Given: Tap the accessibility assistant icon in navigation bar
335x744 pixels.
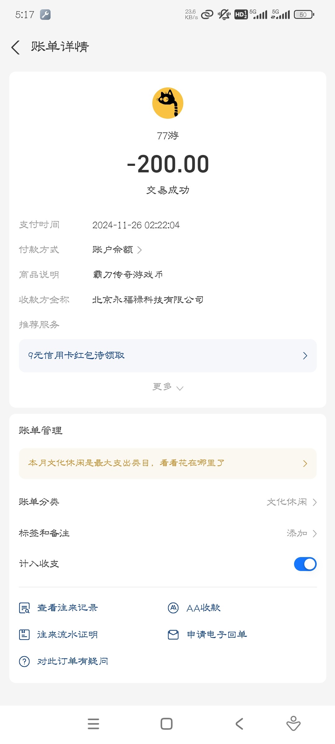Looking at the screenshot, I should [293, 724].
